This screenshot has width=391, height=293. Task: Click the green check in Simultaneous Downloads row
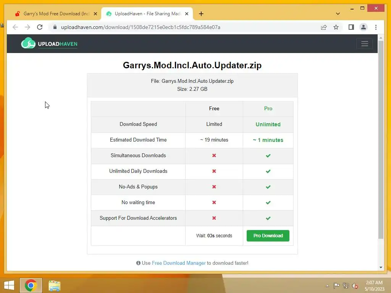[x=268, y=156]
